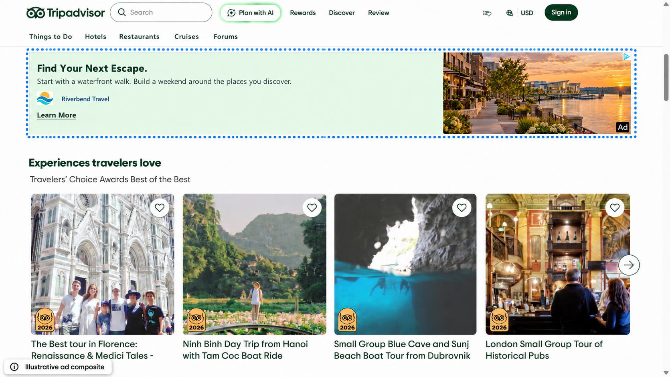
Task: Open the Ninh Binh landscape photo
Action: (x=254, y=264)
